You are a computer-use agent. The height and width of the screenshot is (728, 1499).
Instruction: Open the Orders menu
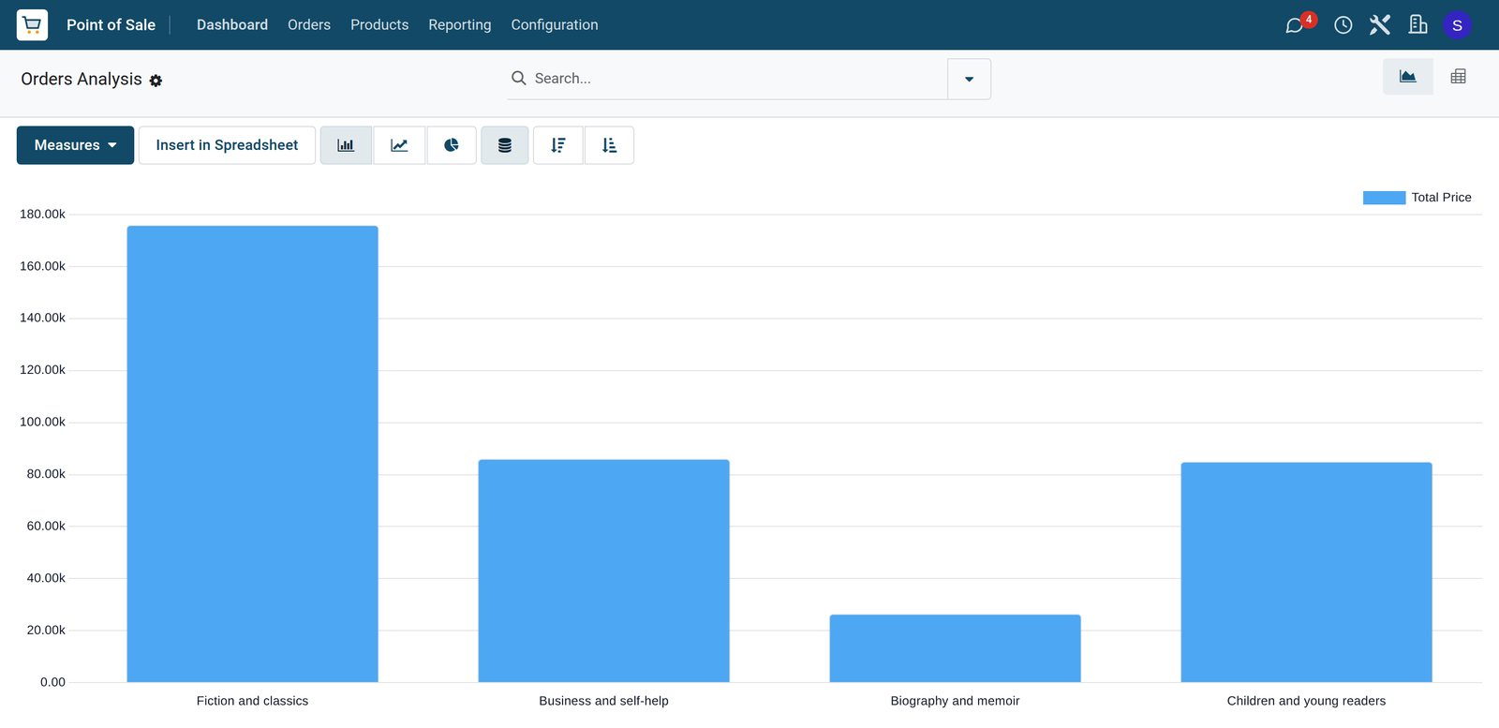click(x=309, y=24)
